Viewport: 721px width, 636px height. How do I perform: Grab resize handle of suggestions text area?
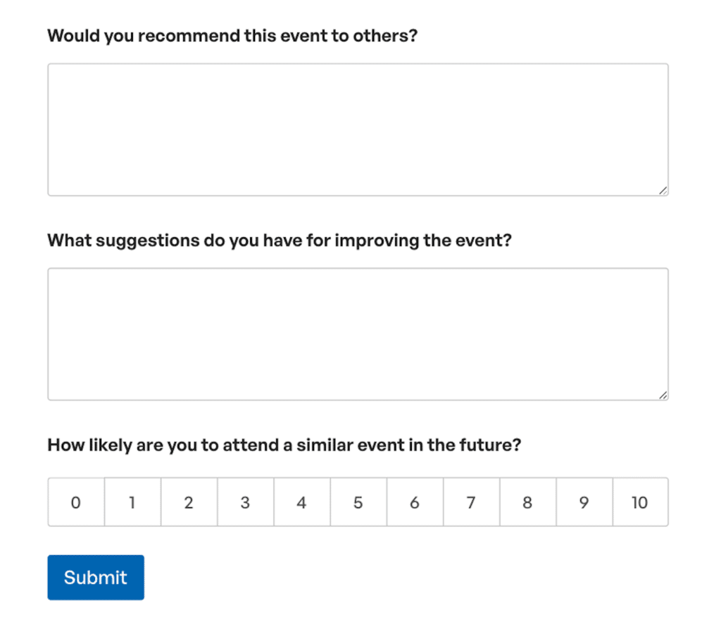tap(663, 395)
